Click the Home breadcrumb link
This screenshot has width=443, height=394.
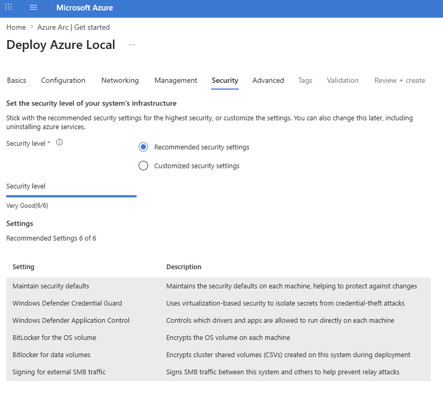(16, 28)
